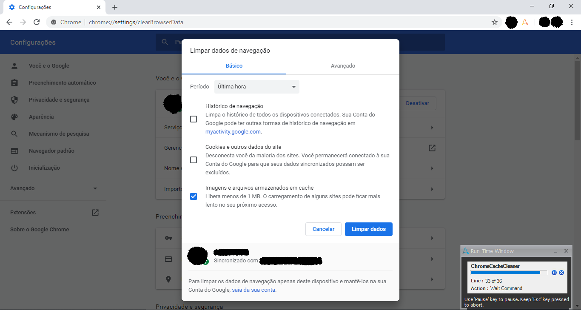581x310 pixels.
Task: Open Sobre o Google Chrome
Action: (x=40, y=230)
